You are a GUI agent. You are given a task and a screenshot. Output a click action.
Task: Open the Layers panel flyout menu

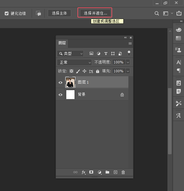point(130,43)
